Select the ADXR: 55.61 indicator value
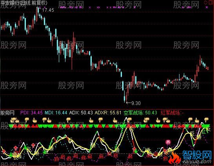Image resolution: width=214 pixels, height=166 pixels. click(108, 113)
